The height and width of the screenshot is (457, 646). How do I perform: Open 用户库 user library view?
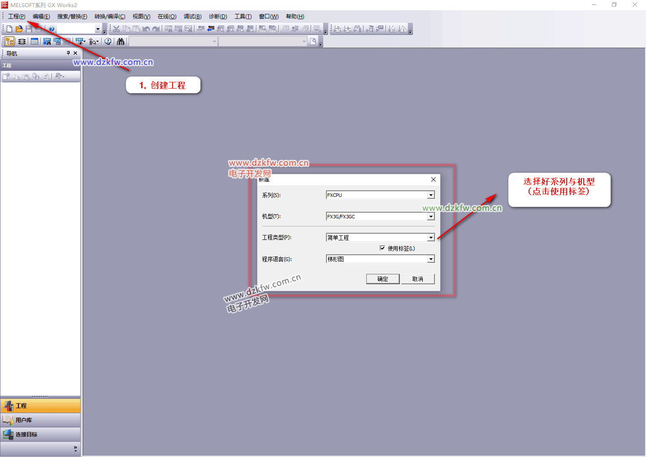(23, 420)
